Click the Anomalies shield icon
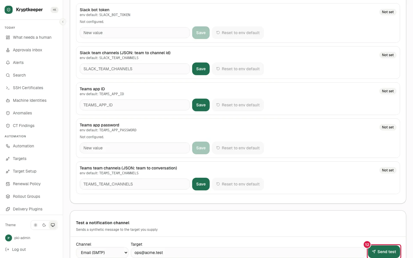 pos(8,113)
